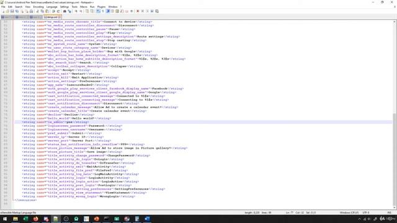Open the Edit menu
397x223 pixels.
(10, 7)
